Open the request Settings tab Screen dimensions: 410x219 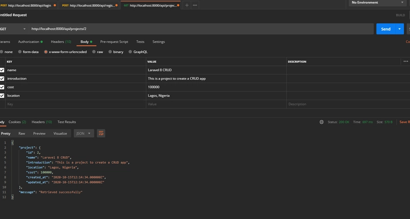pos(158,42)
